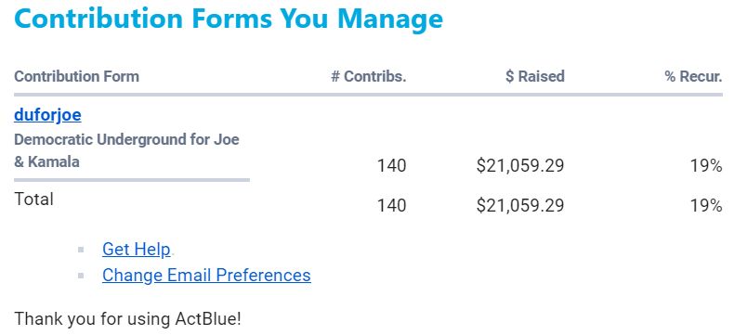Image resolution: width=734 pixels, height=335 pixels.
Task: Click the Get Help link
Action: pos(137,249)
